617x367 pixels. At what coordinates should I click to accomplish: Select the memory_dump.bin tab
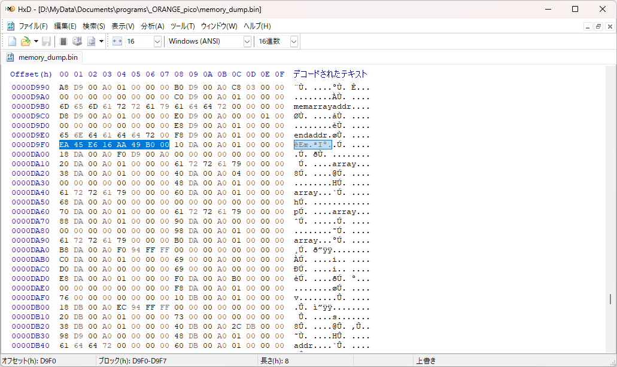tap(42, 57)
